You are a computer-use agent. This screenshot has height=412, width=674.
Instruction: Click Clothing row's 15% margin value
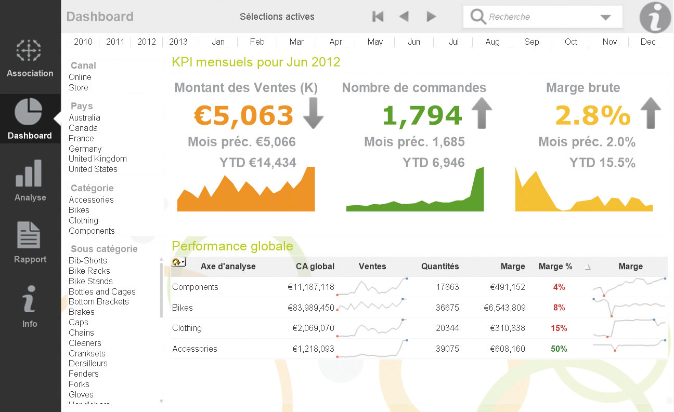pos(559,328)
